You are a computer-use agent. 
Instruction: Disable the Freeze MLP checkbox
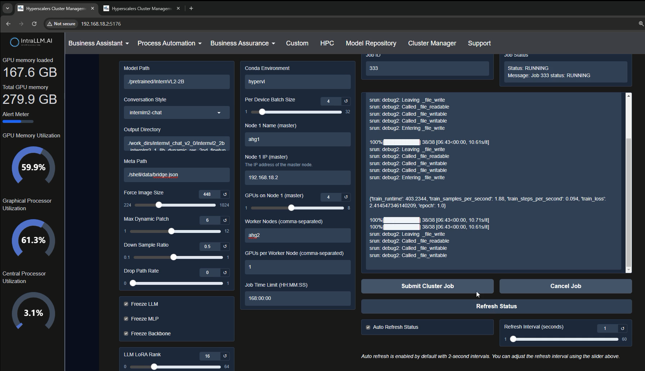(x=126, y=319)
